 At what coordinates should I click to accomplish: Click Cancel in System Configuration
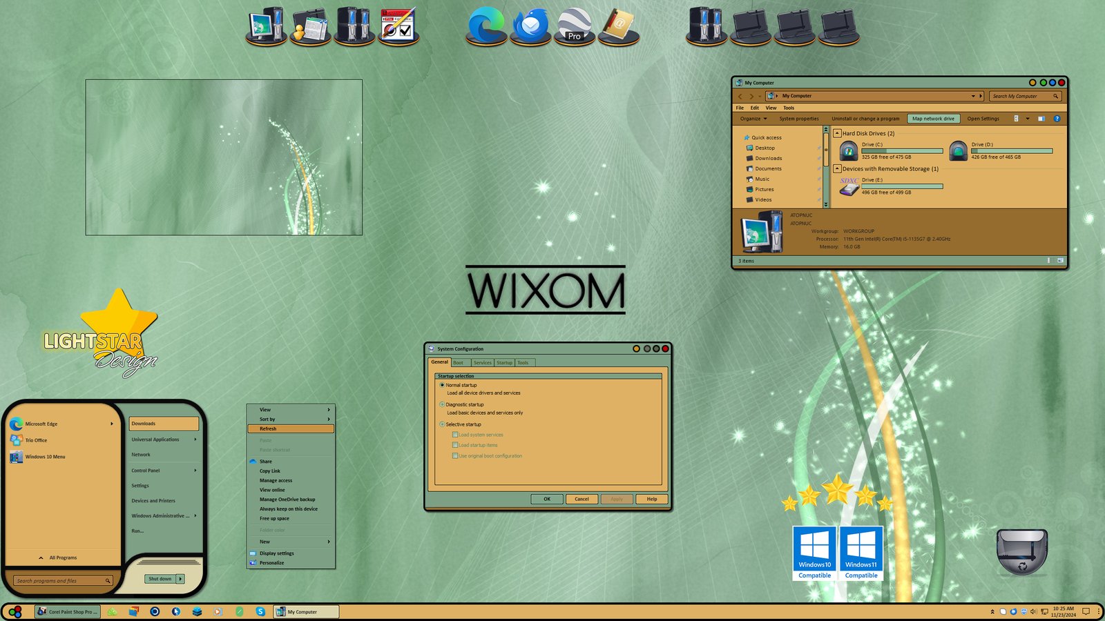[582, 499]
